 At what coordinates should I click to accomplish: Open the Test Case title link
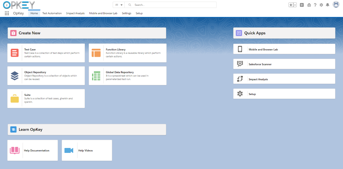[x=30, y=50]
